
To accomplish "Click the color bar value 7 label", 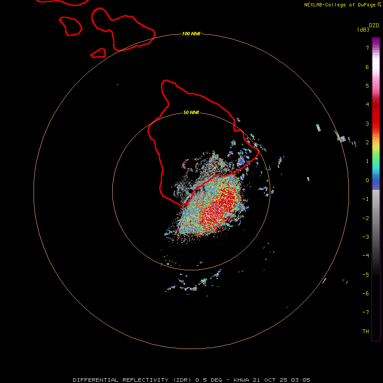I will tap(367, 48).
